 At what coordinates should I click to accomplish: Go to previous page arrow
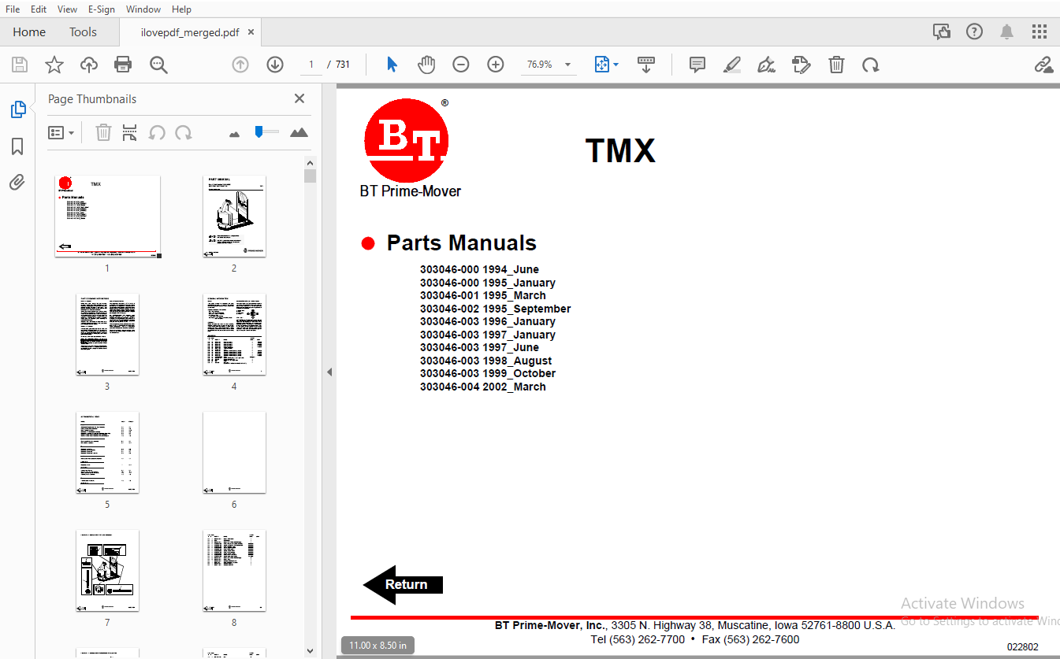click(240, 65)
